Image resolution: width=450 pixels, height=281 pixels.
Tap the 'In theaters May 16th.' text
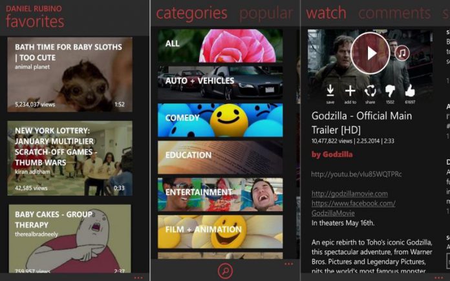343,223
